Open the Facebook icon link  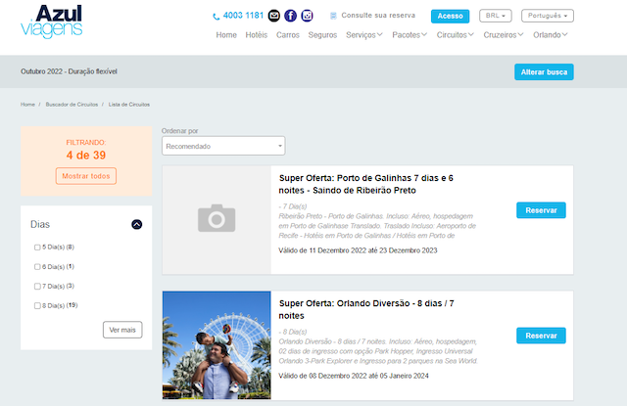click(x=290, y=16)
